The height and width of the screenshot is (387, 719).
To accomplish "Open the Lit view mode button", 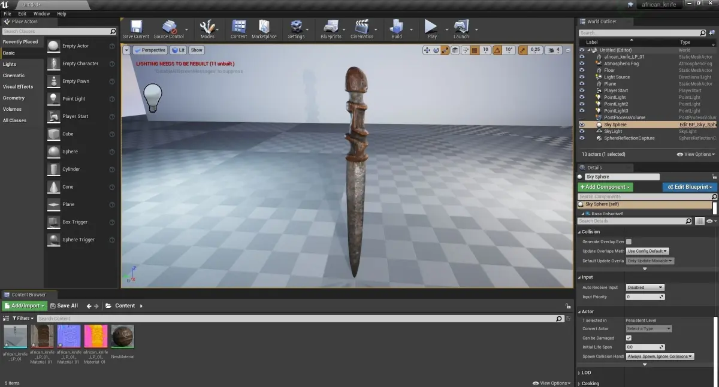I will (x=178, y=50).
